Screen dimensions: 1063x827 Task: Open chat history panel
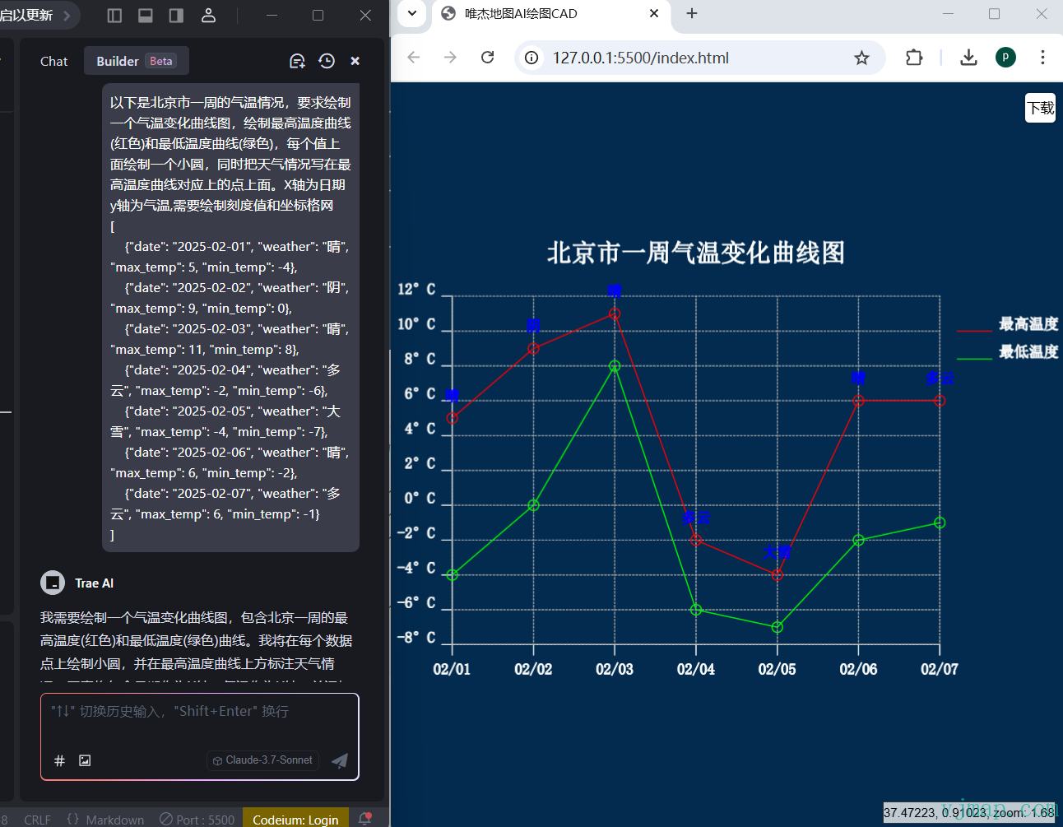[327, 61]
